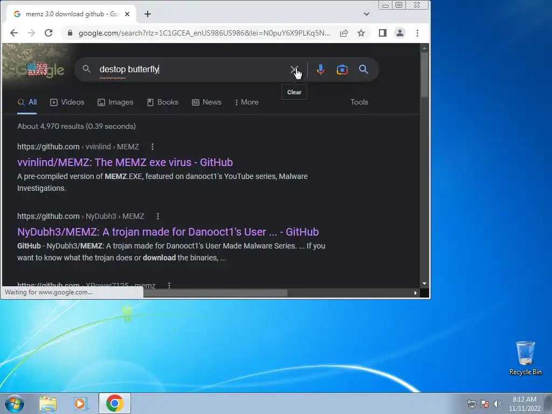Submit search with the magnifier button
552x414 pixels.
[364, 70]
